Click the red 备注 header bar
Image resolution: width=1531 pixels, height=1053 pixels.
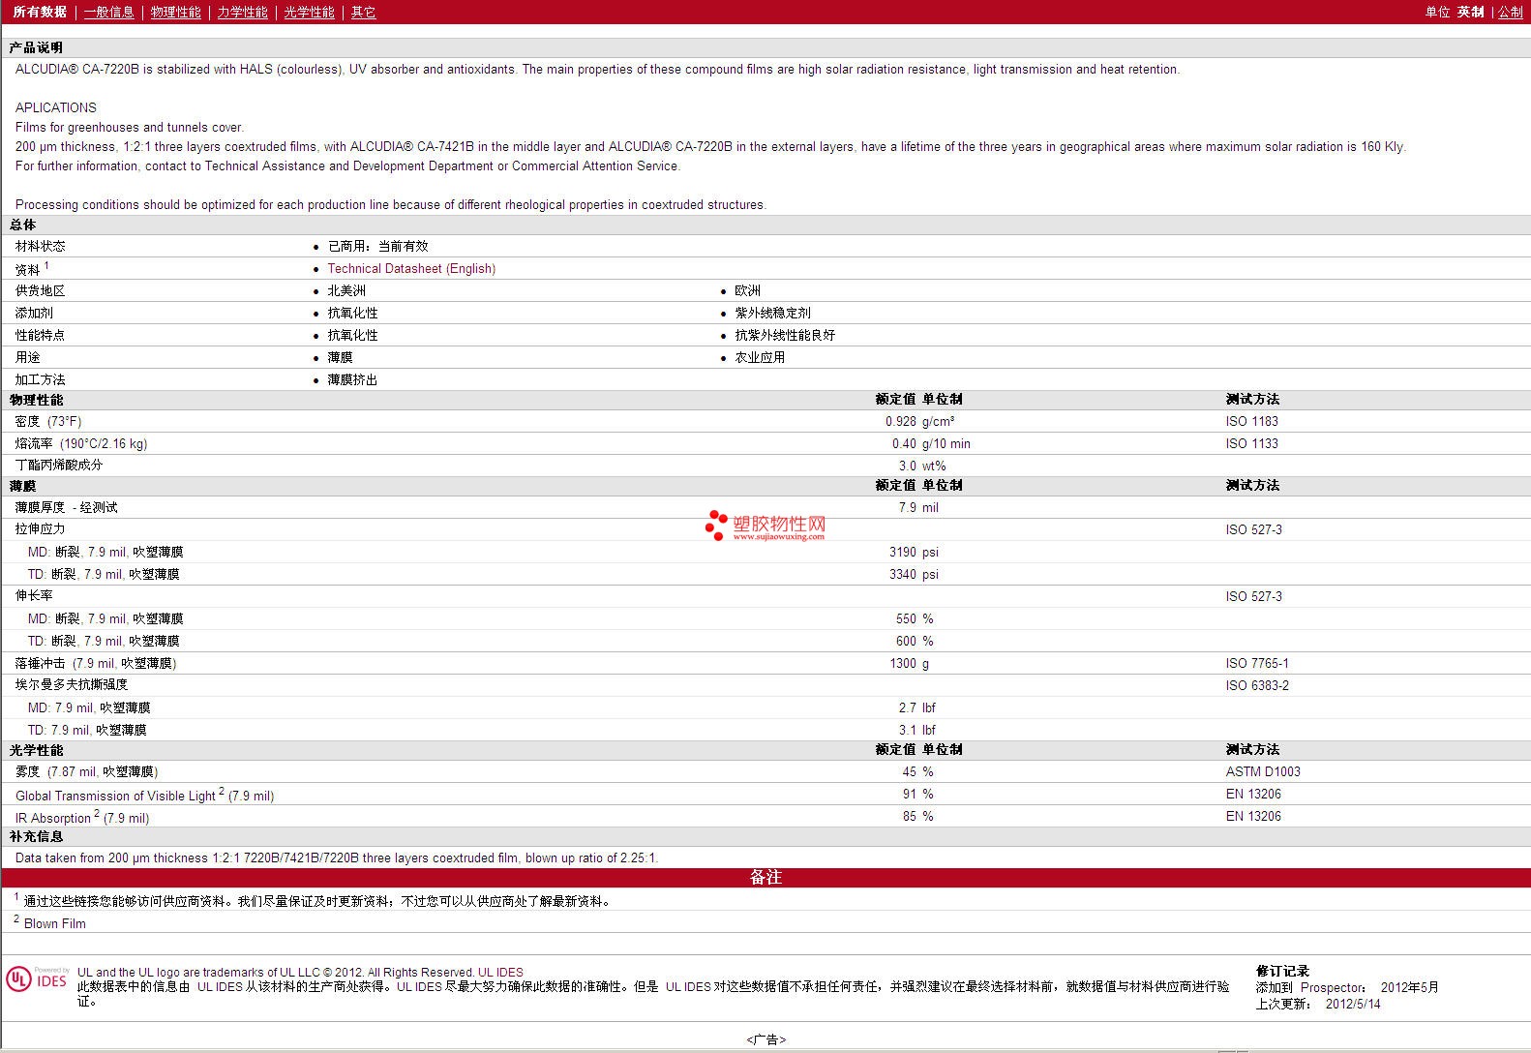pos(765,877)
